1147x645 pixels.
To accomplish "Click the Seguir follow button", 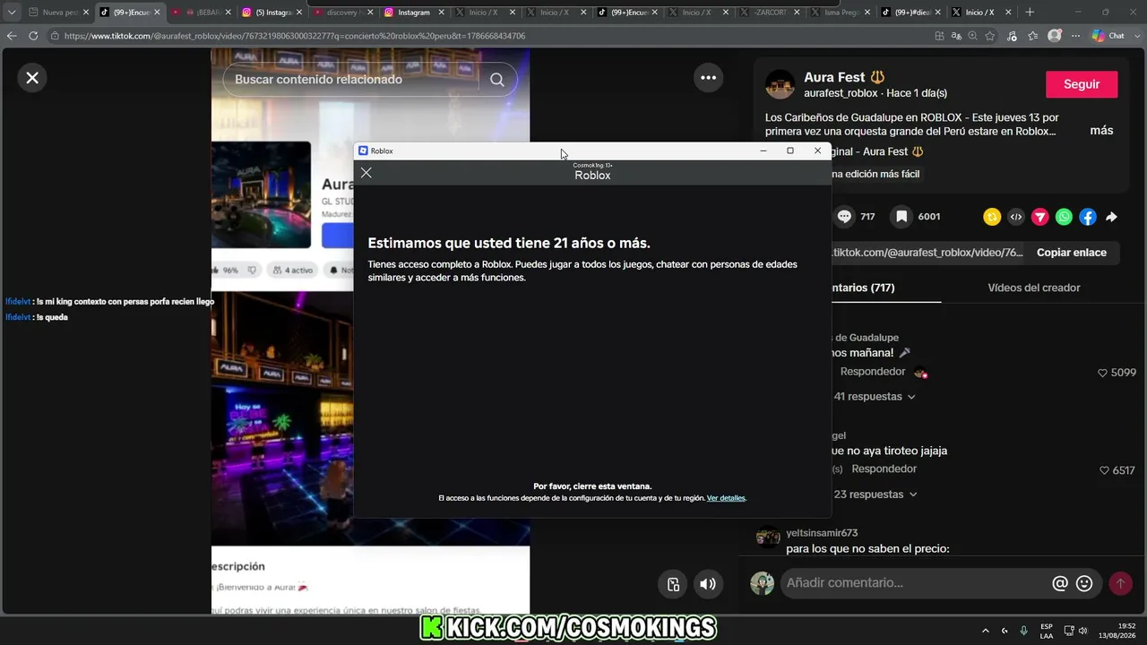I will click(1082, 84).
